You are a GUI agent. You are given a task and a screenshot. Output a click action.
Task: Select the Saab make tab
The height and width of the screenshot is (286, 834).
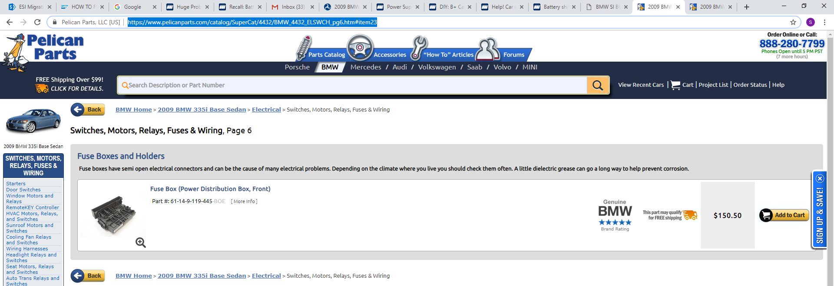[x=474, y=67]
